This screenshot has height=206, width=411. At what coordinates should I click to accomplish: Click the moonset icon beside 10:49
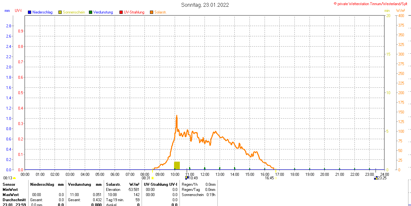click(187, 178)
